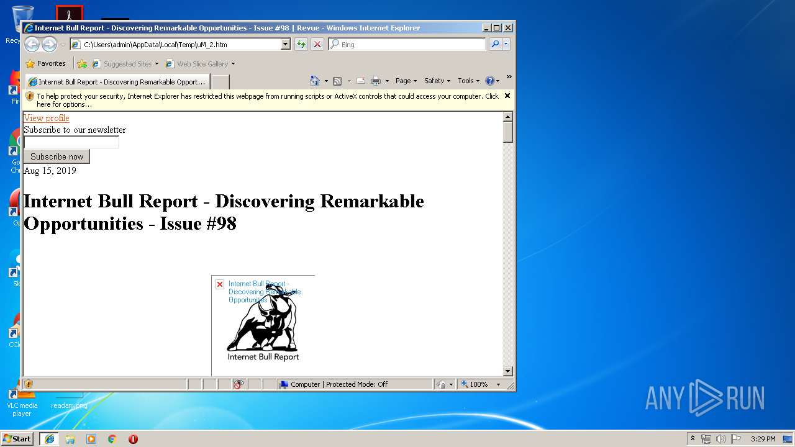Expand the Print options dropdown arrow
795x447 pixels.
click(x=387, y=81)
